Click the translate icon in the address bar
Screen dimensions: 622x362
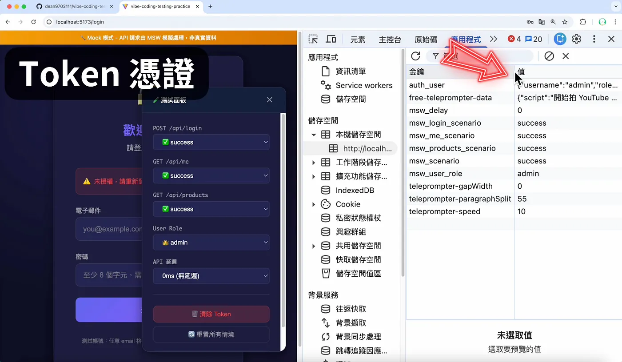(542, 22)
